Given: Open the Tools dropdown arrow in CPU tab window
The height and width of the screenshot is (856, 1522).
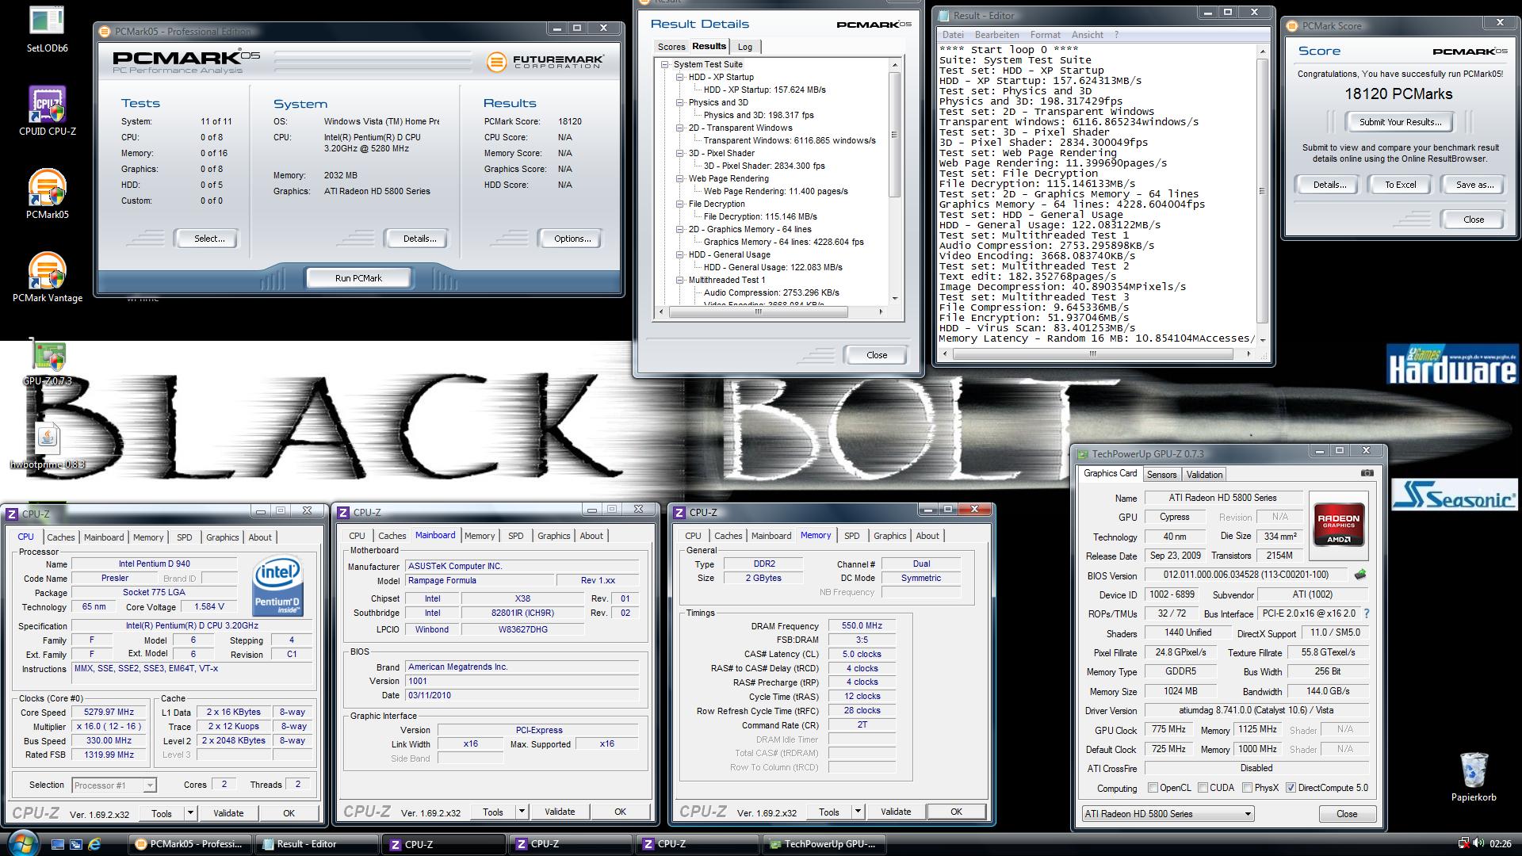Looking at the screenshot, I should [x=190, y=813].
